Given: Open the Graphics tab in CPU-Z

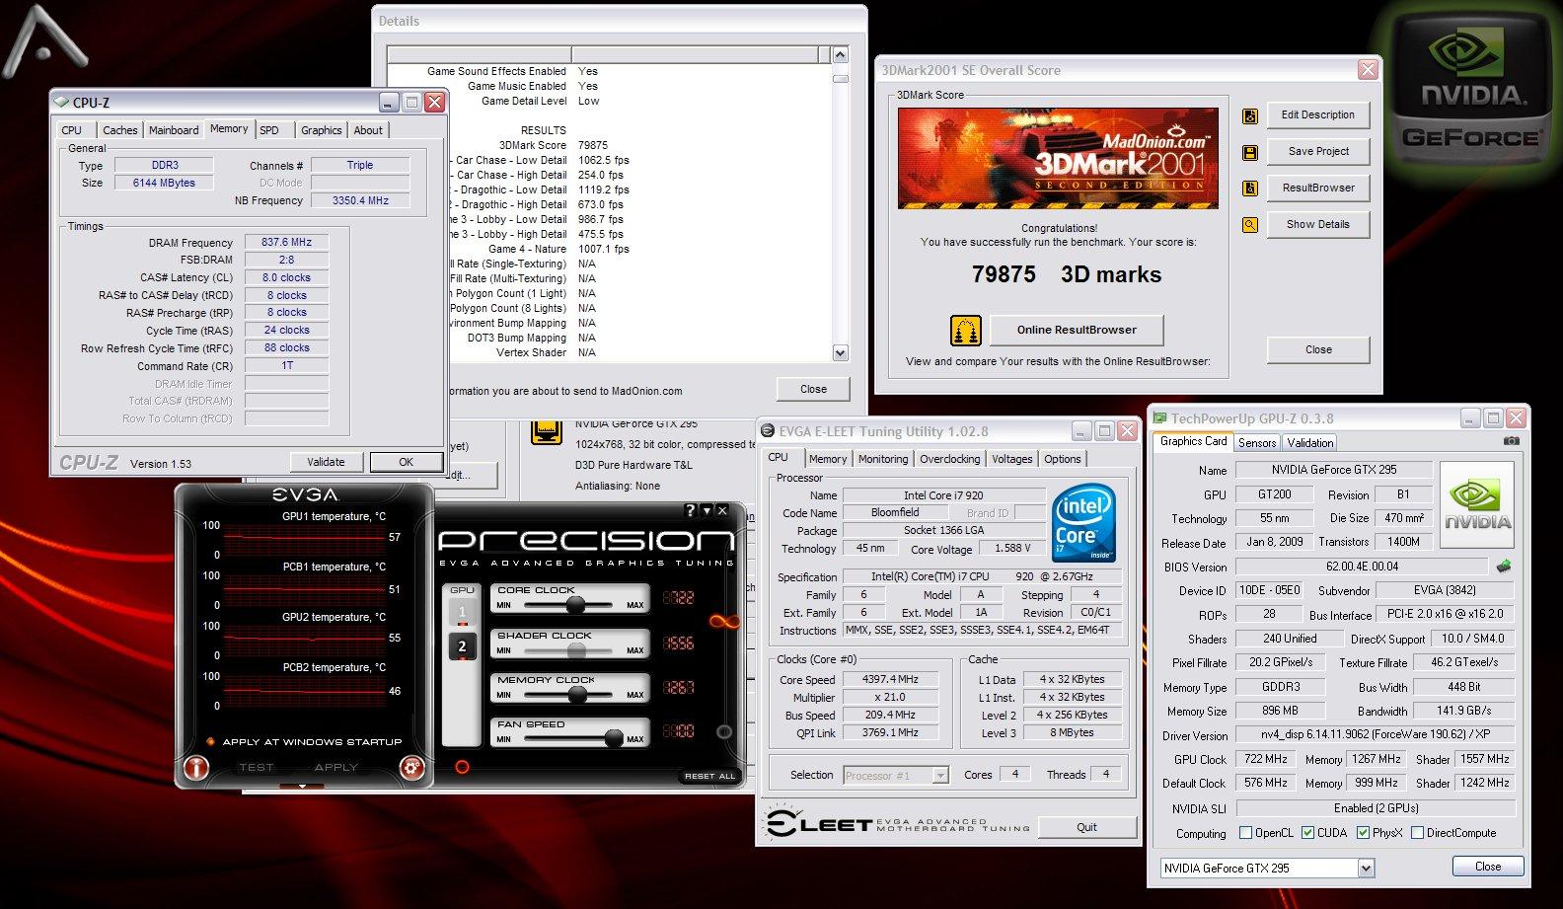Looking at the screenshot, I should point(322,130).
